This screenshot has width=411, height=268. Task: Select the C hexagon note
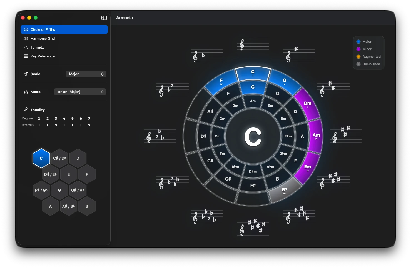(x=41, y=158)
